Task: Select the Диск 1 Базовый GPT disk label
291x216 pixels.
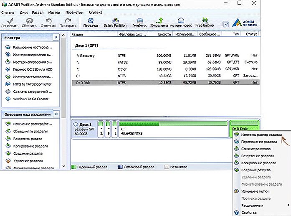Action: pyautogui.click(x=84, y=129)
